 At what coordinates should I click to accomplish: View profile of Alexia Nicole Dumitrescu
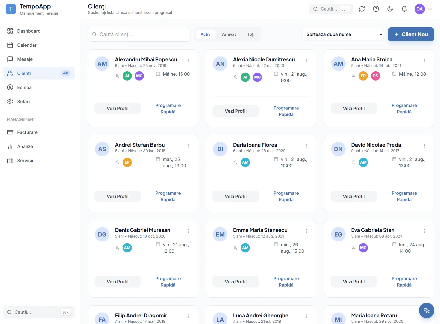click(236, 111)
